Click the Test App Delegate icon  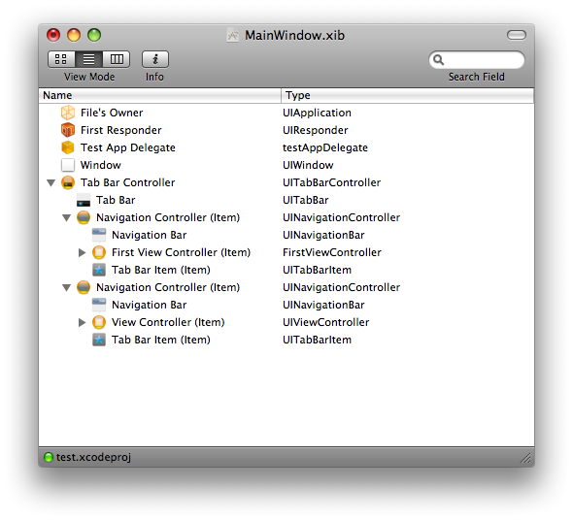tap(68, 147)
